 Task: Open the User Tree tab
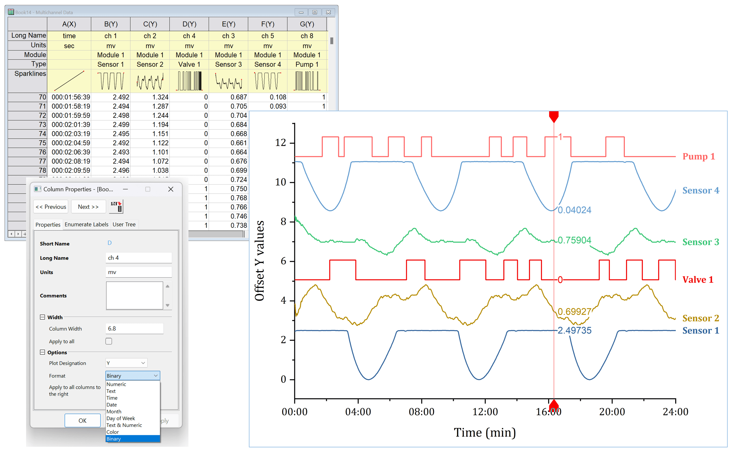(x=124, y=225)
